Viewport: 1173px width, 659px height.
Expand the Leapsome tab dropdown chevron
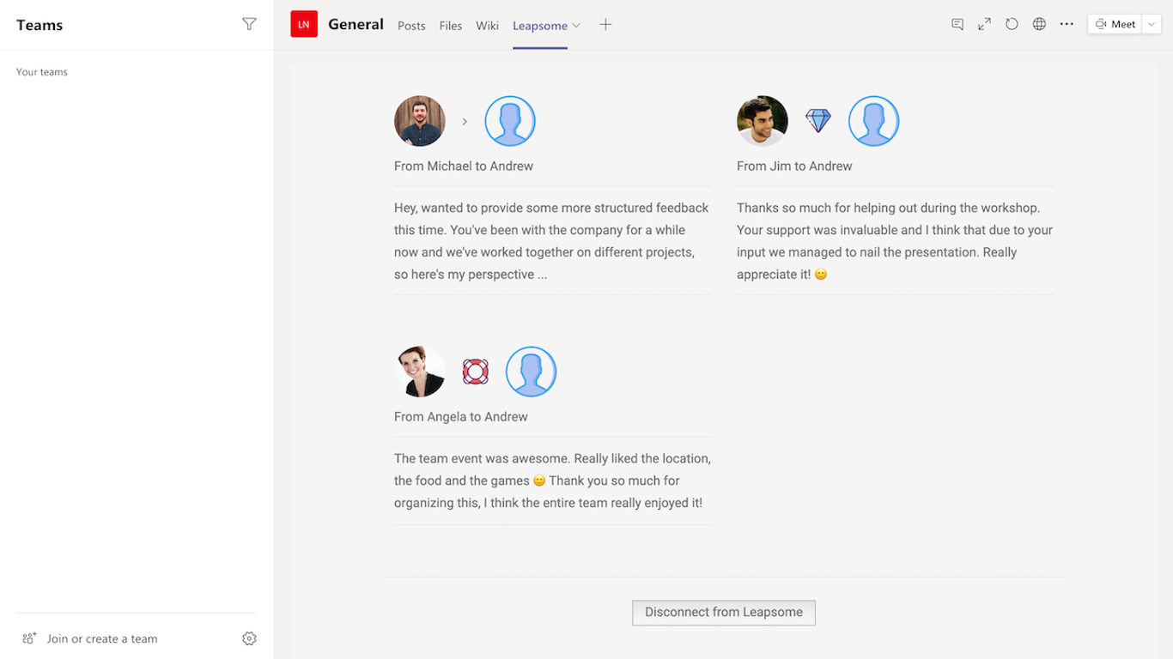pos(576,26)
